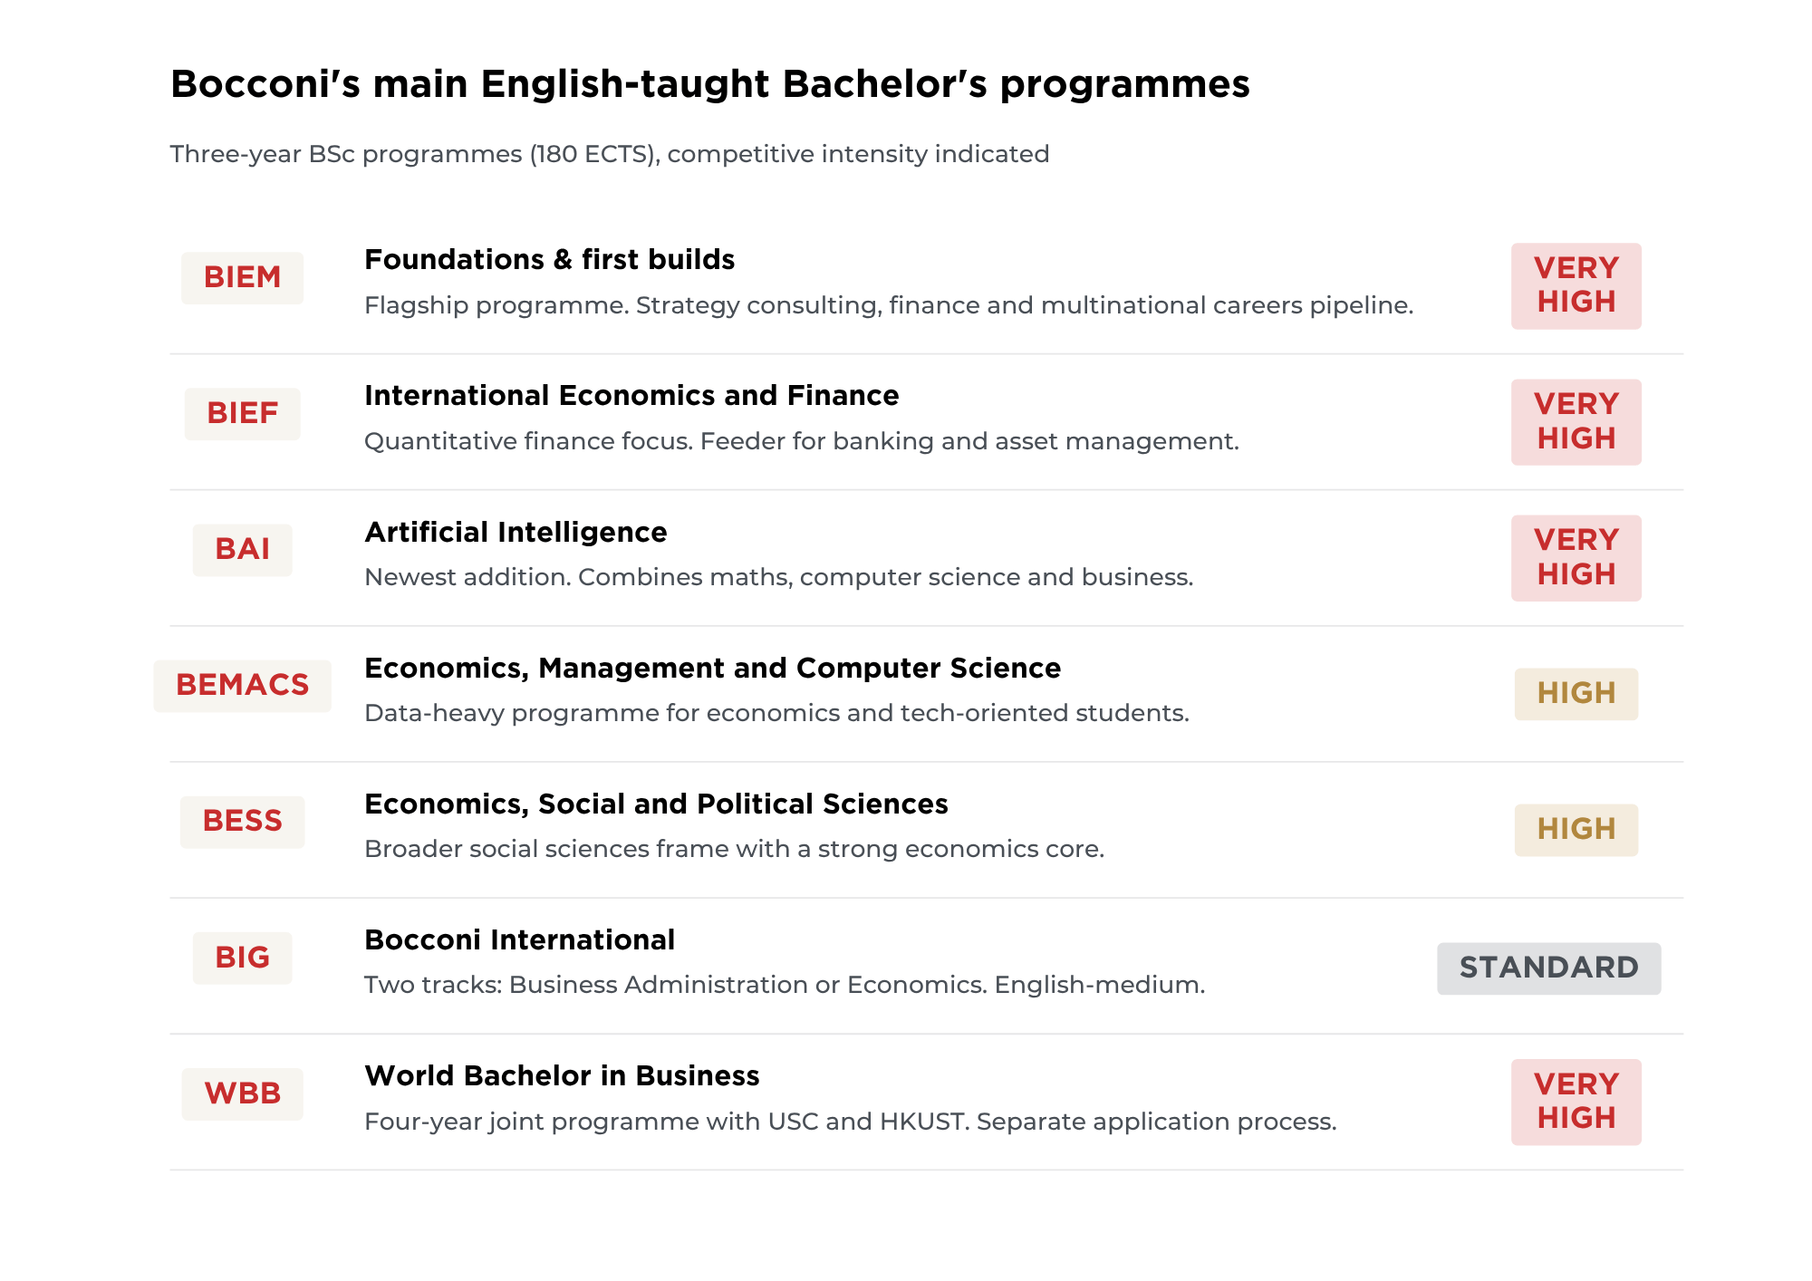The image size is (1812, 1281).
Task: Open the BEMACS programme badge
Action: (242, 685)
